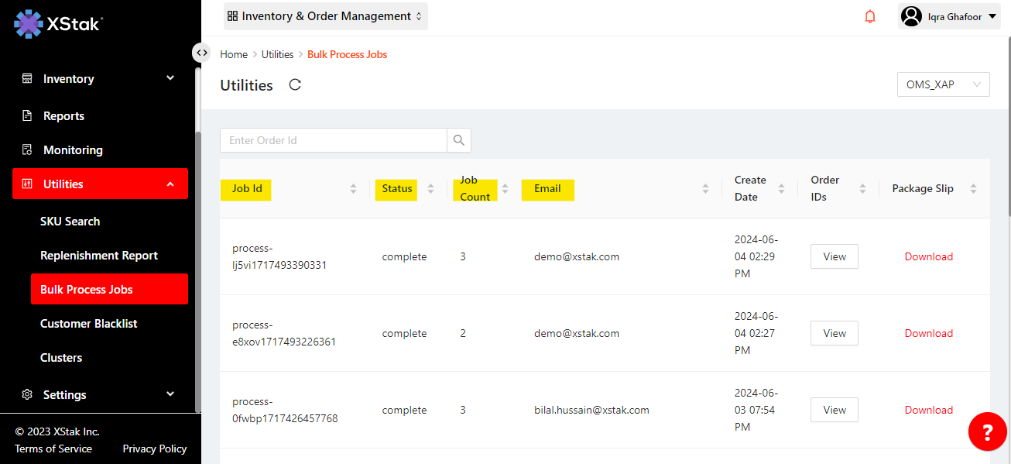Viewport: 1011px width, 464px height.
Task: Collapse sidebar using the arrows toggle
Action: (x=201, y=53)
